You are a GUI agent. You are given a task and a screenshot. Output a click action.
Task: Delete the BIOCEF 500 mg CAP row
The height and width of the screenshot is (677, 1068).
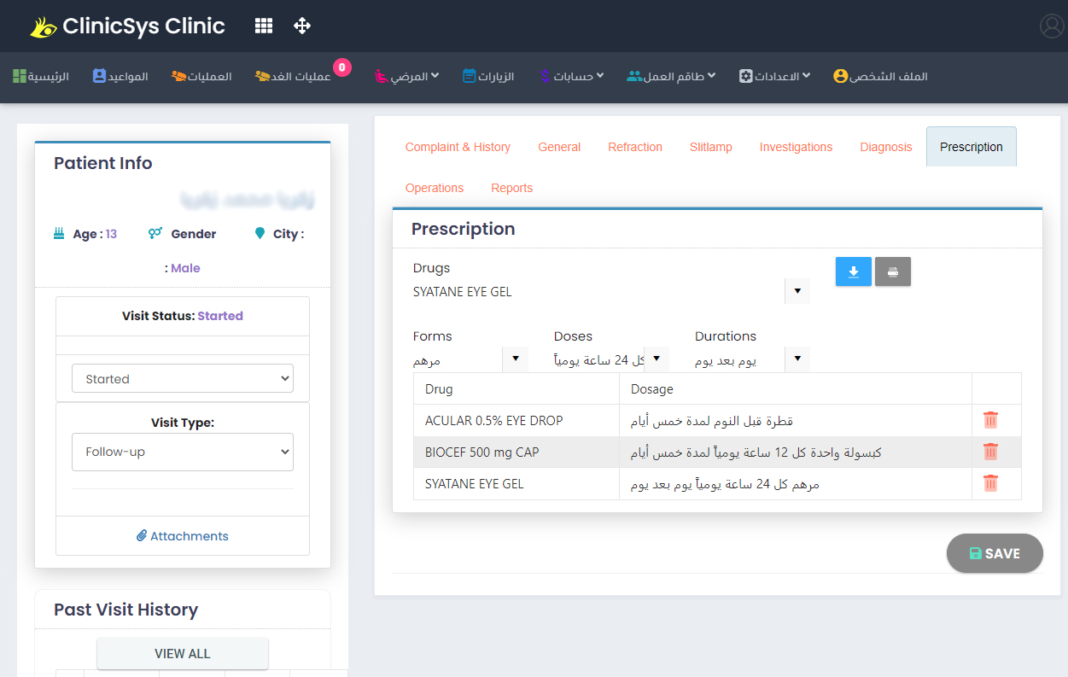990,452
